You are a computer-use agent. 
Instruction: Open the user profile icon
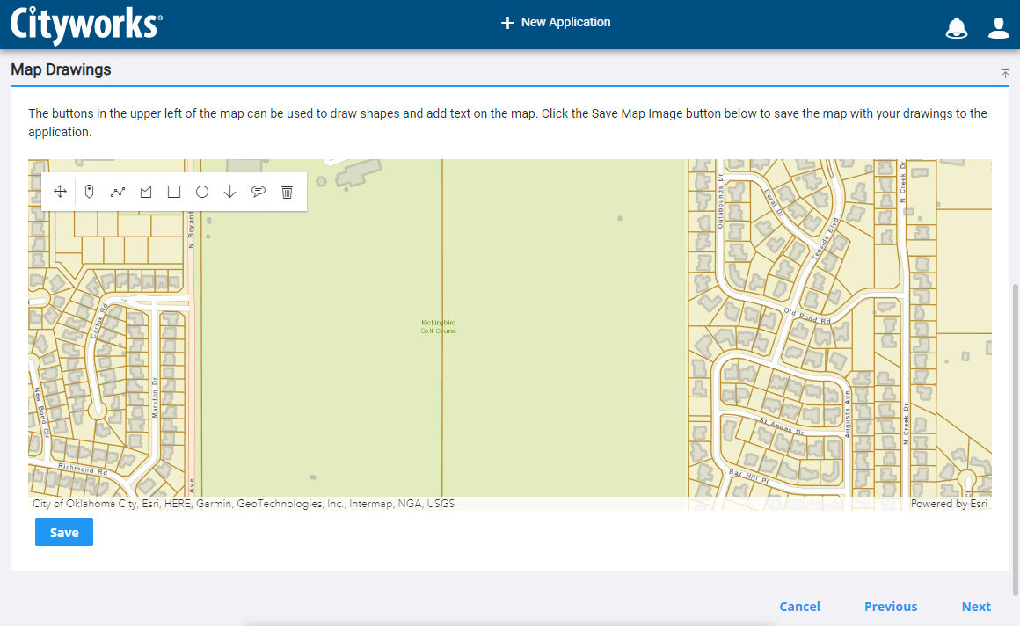[x=998, y=28]
